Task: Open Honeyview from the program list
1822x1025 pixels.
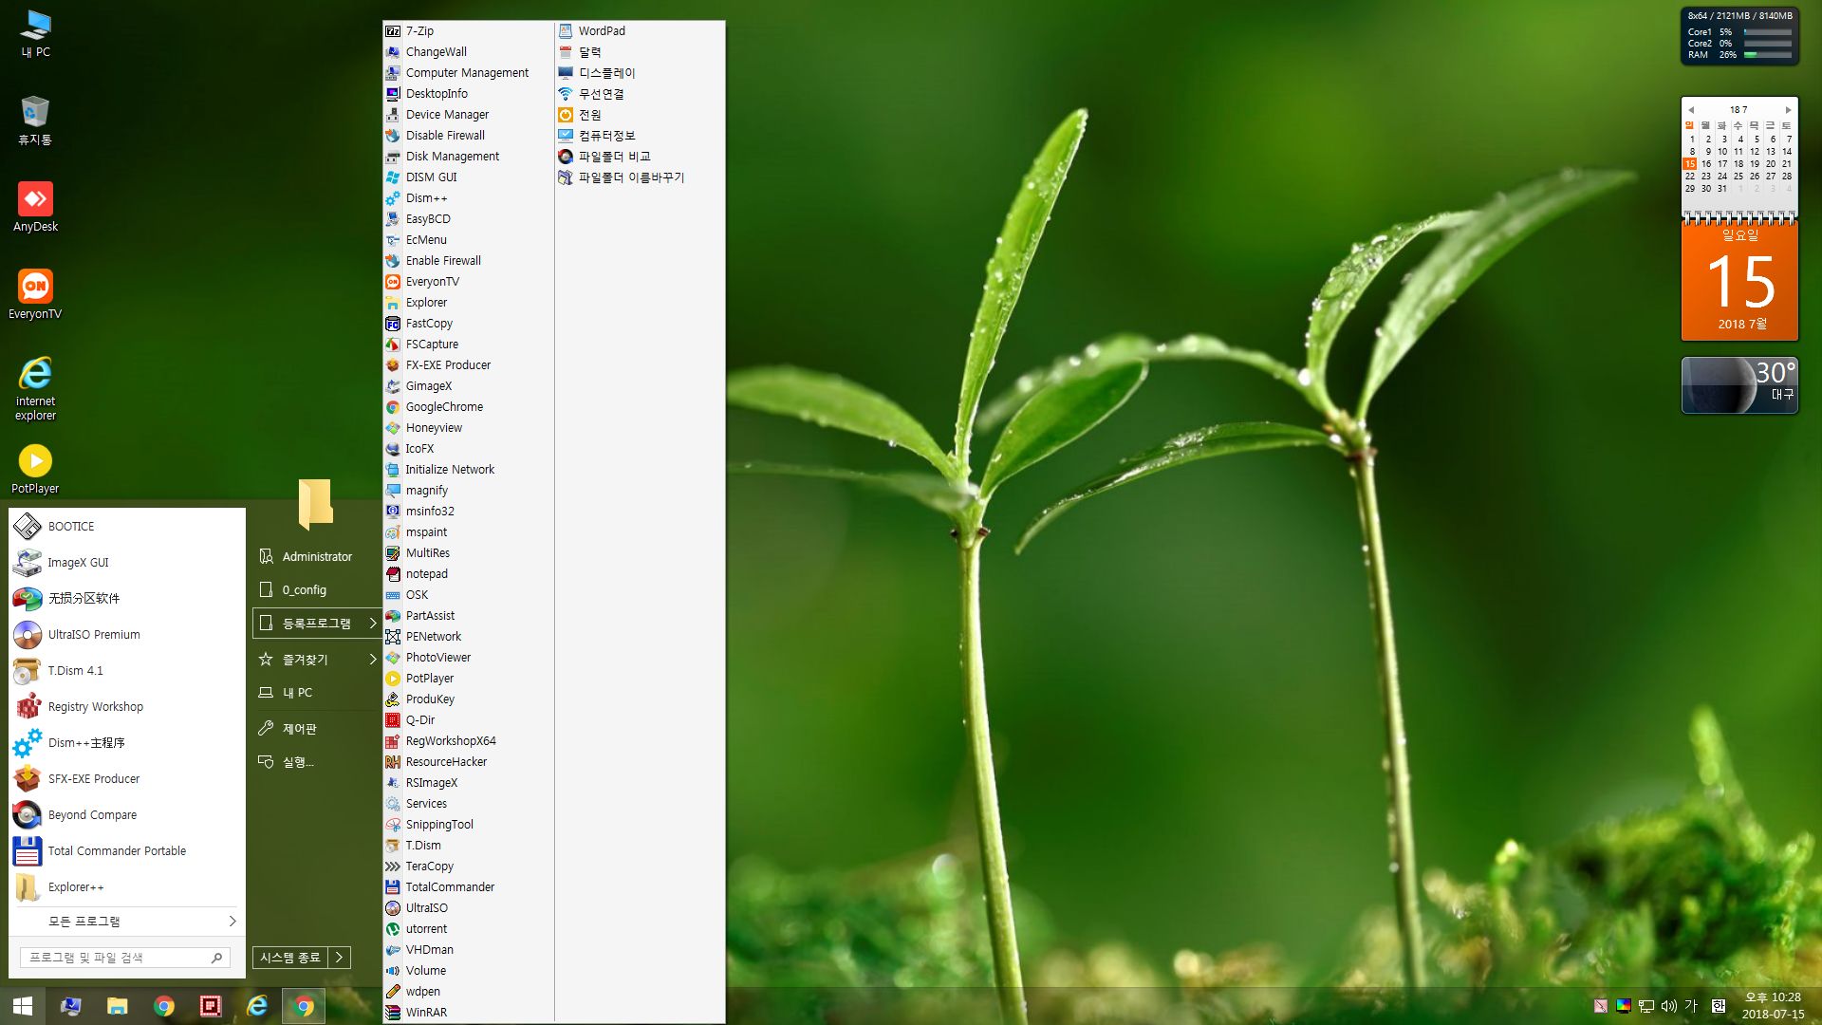Action: [x=468, y=428]
